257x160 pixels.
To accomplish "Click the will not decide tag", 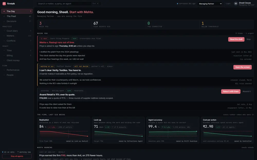I will pos(81,67).
